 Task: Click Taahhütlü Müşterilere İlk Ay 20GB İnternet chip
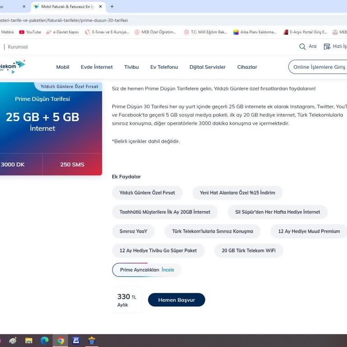[x=165, y=212]
